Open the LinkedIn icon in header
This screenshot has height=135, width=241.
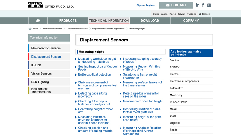[x=198, y=5]
